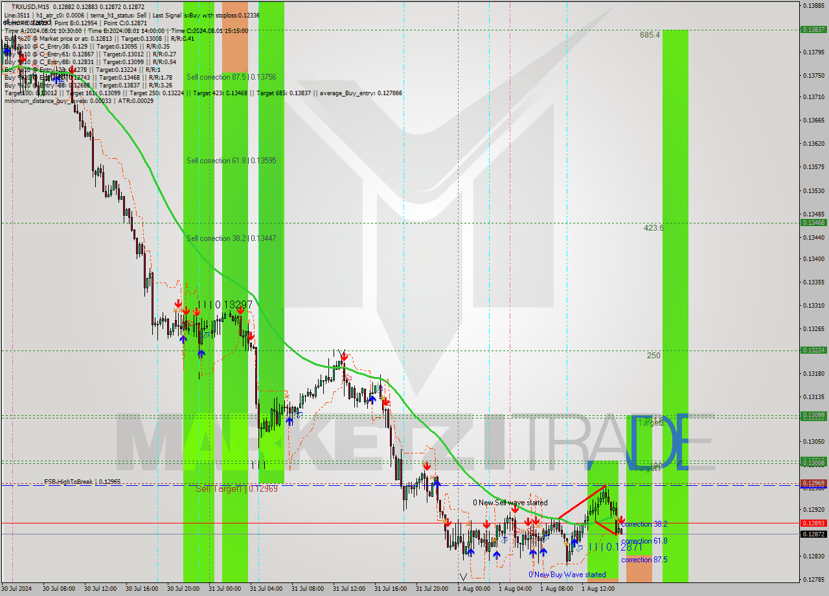Screen dimensions: 829x596
Task: Select the blue 'correction 87.5' label
Action: tap(644, 560)
